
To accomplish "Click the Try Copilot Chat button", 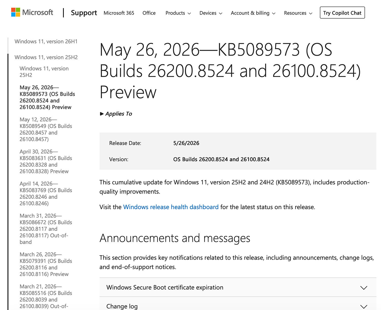I will click(342, 13).
